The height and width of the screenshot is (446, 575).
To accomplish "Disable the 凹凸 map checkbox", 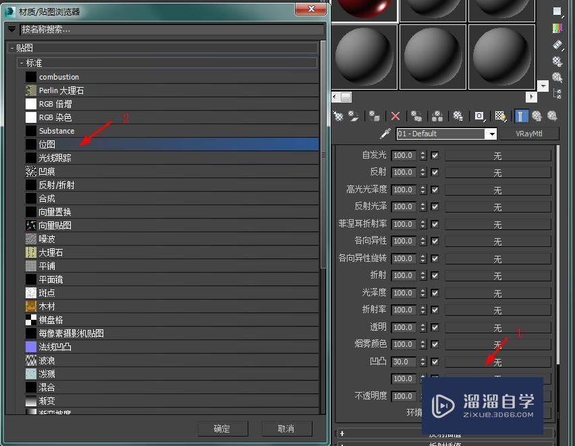I will pos(435,362).
